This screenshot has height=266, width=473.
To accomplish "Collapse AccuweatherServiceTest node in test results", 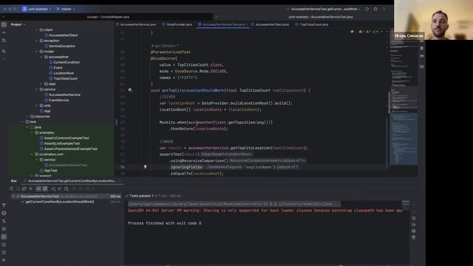I will (13, 197).
